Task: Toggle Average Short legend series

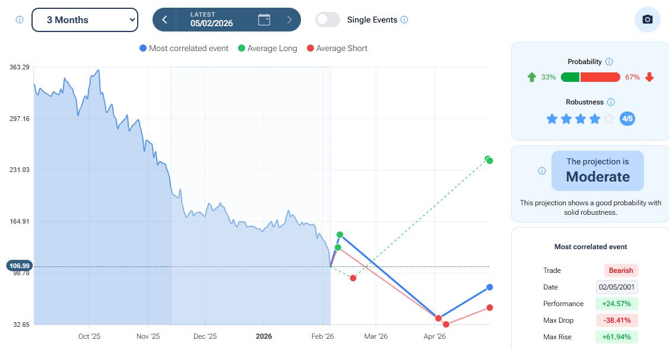Action: [x=337, y=49]
